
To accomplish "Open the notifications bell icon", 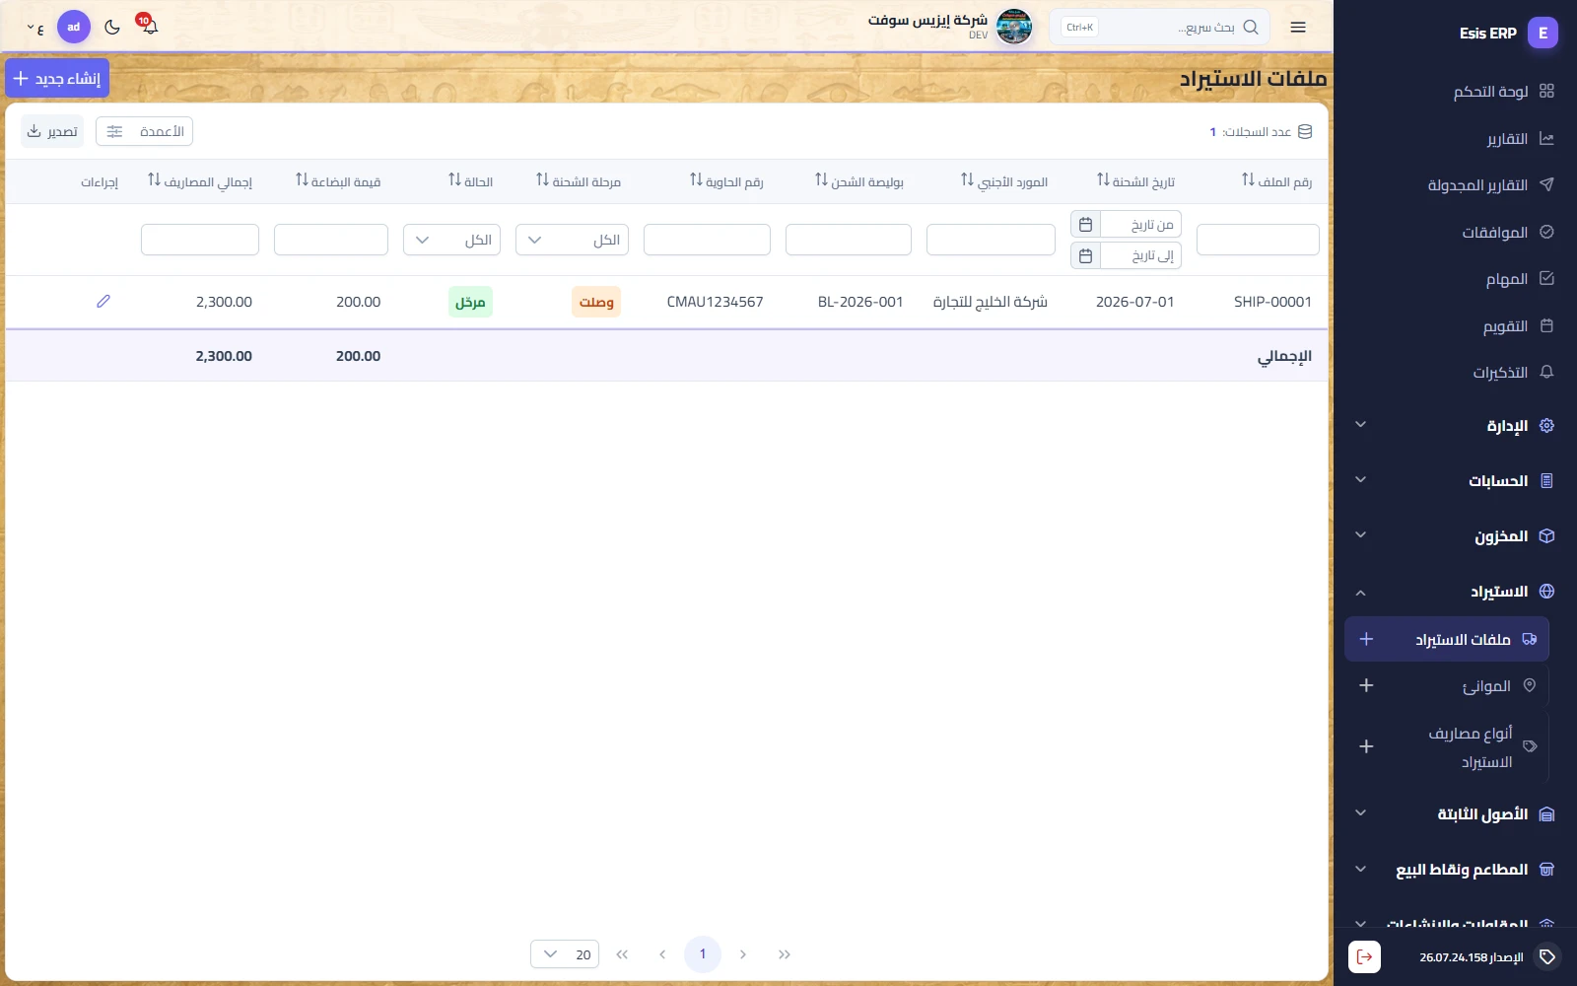I will 149,27.
